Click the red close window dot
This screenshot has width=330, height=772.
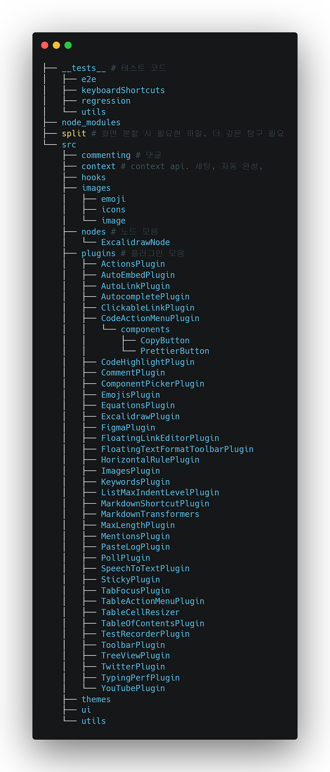(45, 45)
